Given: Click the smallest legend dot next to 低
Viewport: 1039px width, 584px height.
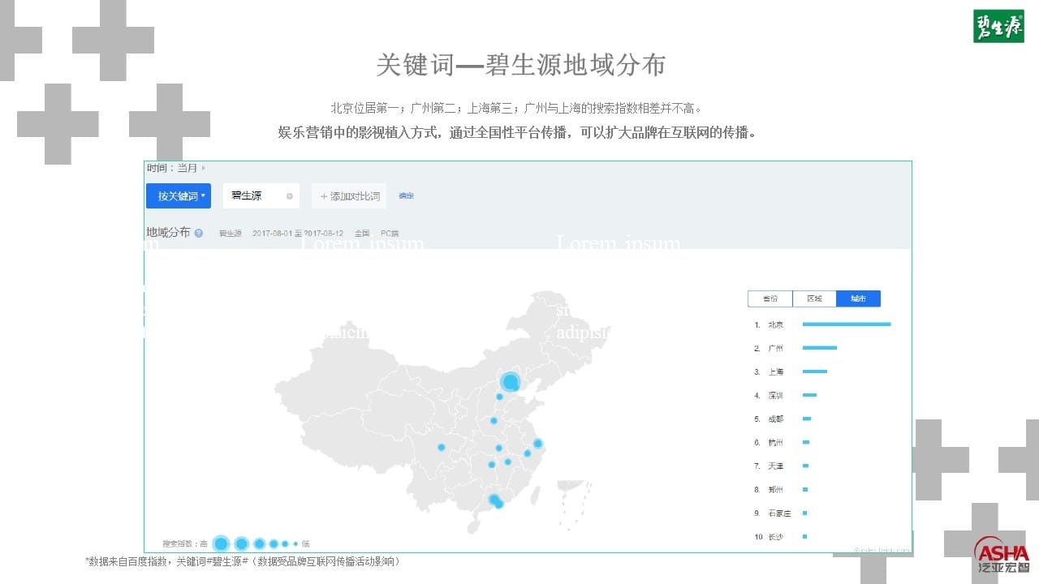Looking at the screenshot, I should coord(295,543).
